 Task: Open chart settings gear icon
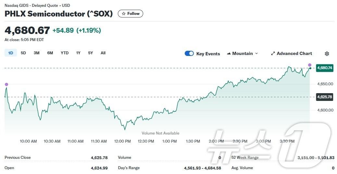click(x=327, y=54)
